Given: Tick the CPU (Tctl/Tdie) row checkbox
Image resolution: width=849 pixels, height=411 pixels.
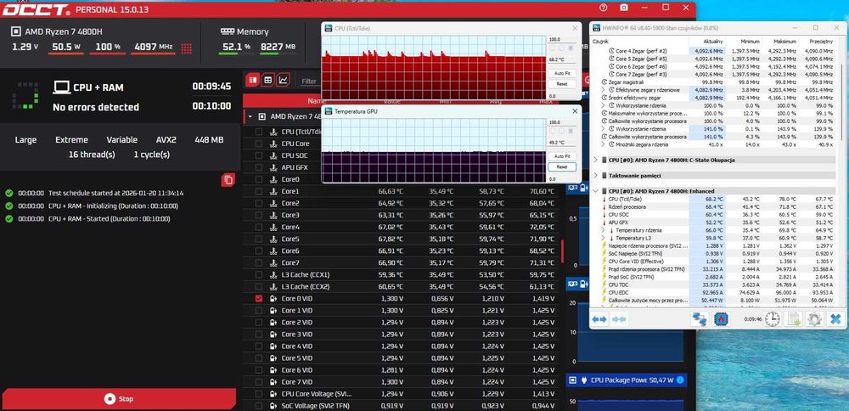Looking at the screenshot, I should pos(258,132).
